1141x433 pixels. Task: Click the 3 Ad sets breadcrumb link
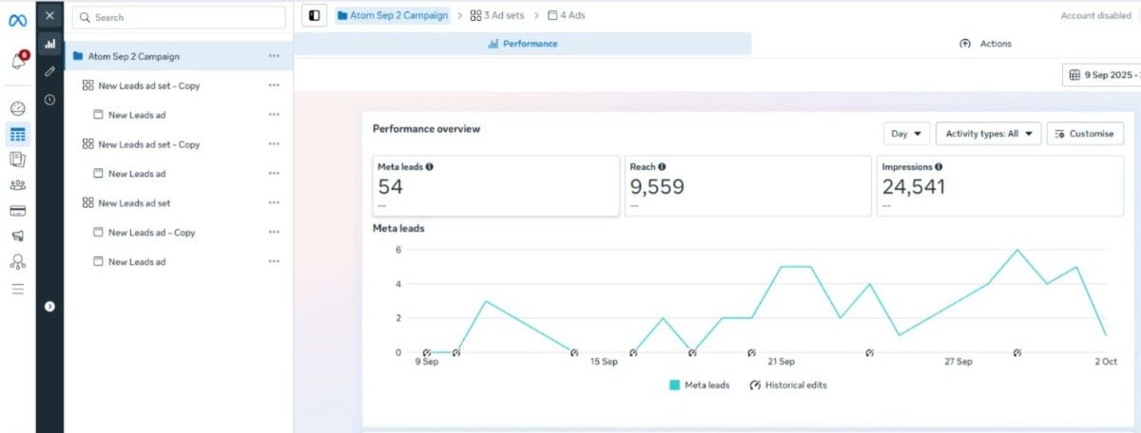[497, 16]
